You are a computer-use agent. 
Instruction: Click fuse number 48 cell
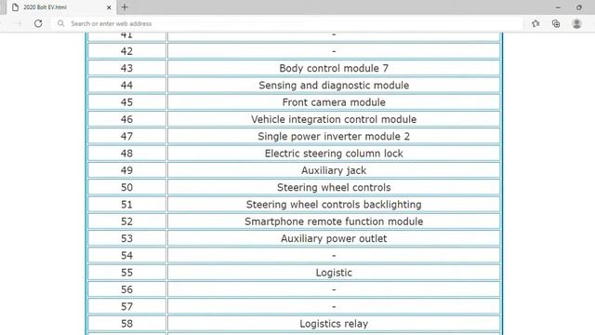coord(126,153)
